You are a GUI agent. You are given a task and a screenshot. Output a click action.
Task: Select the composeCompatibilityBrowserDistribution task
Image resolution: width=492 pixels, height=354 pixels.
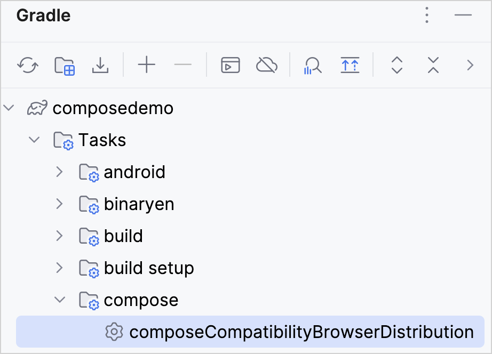pos(300,332)
